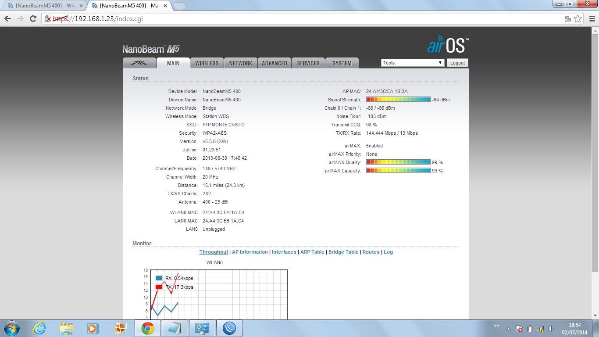599x337 pixels.
Task: Click the Channel/Frequency value 148 / 5740 MHz
Action: 219,168
